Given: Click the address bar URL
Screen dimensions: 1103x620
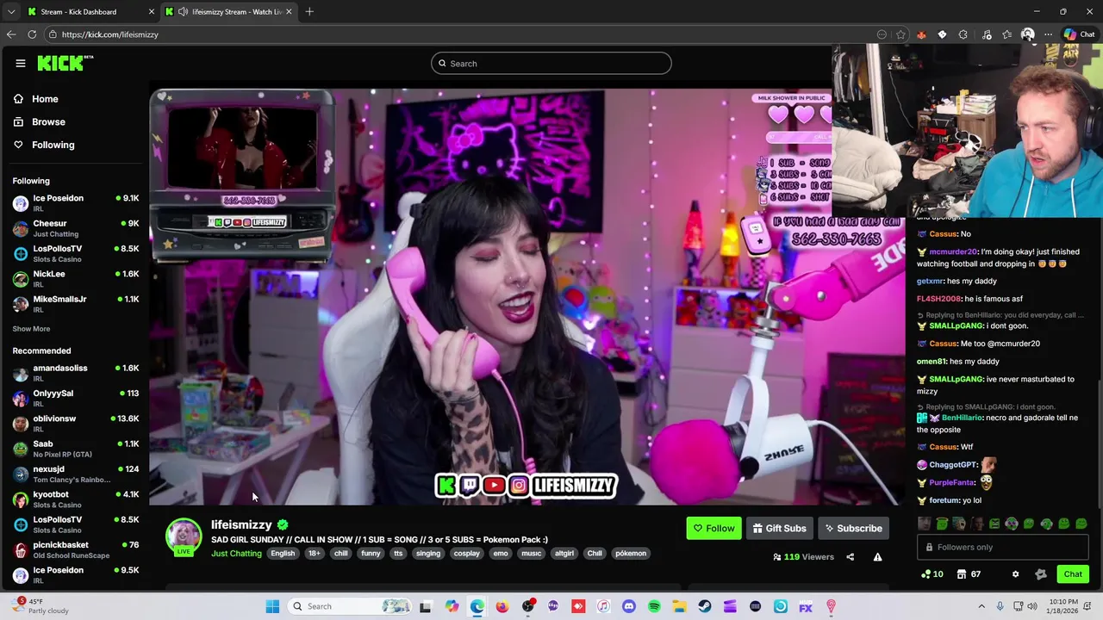Looking at the screenshot, I should click(109, 34).
